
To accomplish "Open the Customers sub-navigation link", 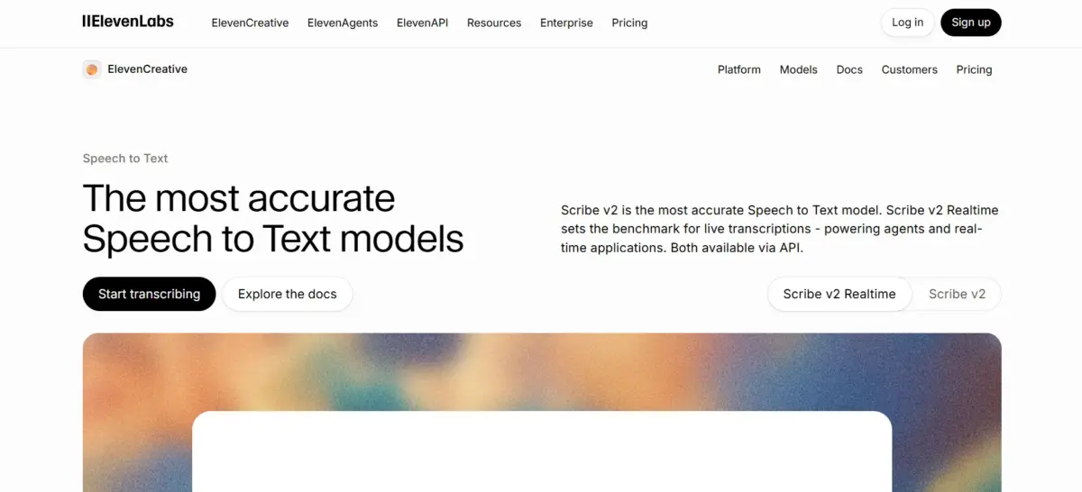I will pos(910,69).
